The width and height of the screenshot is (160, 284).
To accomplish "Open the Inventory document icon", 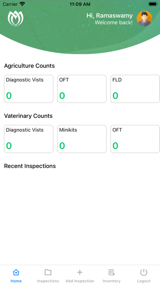I will [x=111, y=272].
